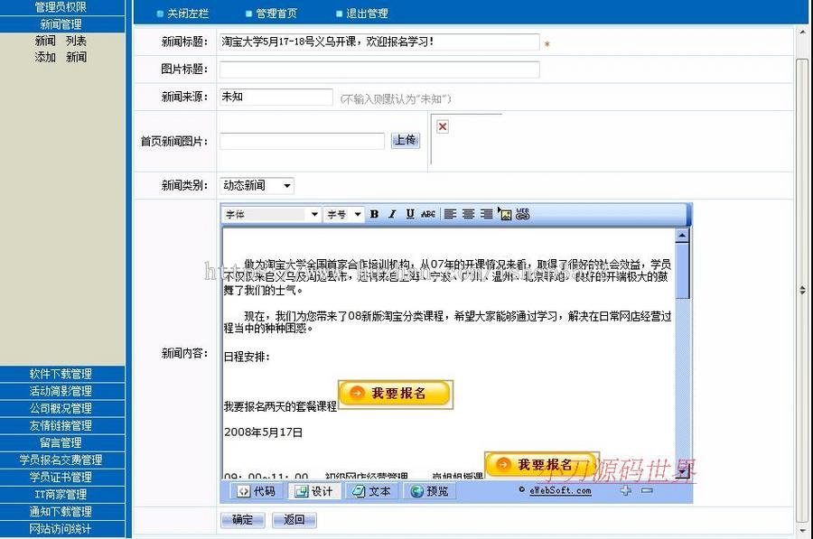Click the WEB hyperlink icon in the toolbar
813x539 pixels.
point(523,215)
